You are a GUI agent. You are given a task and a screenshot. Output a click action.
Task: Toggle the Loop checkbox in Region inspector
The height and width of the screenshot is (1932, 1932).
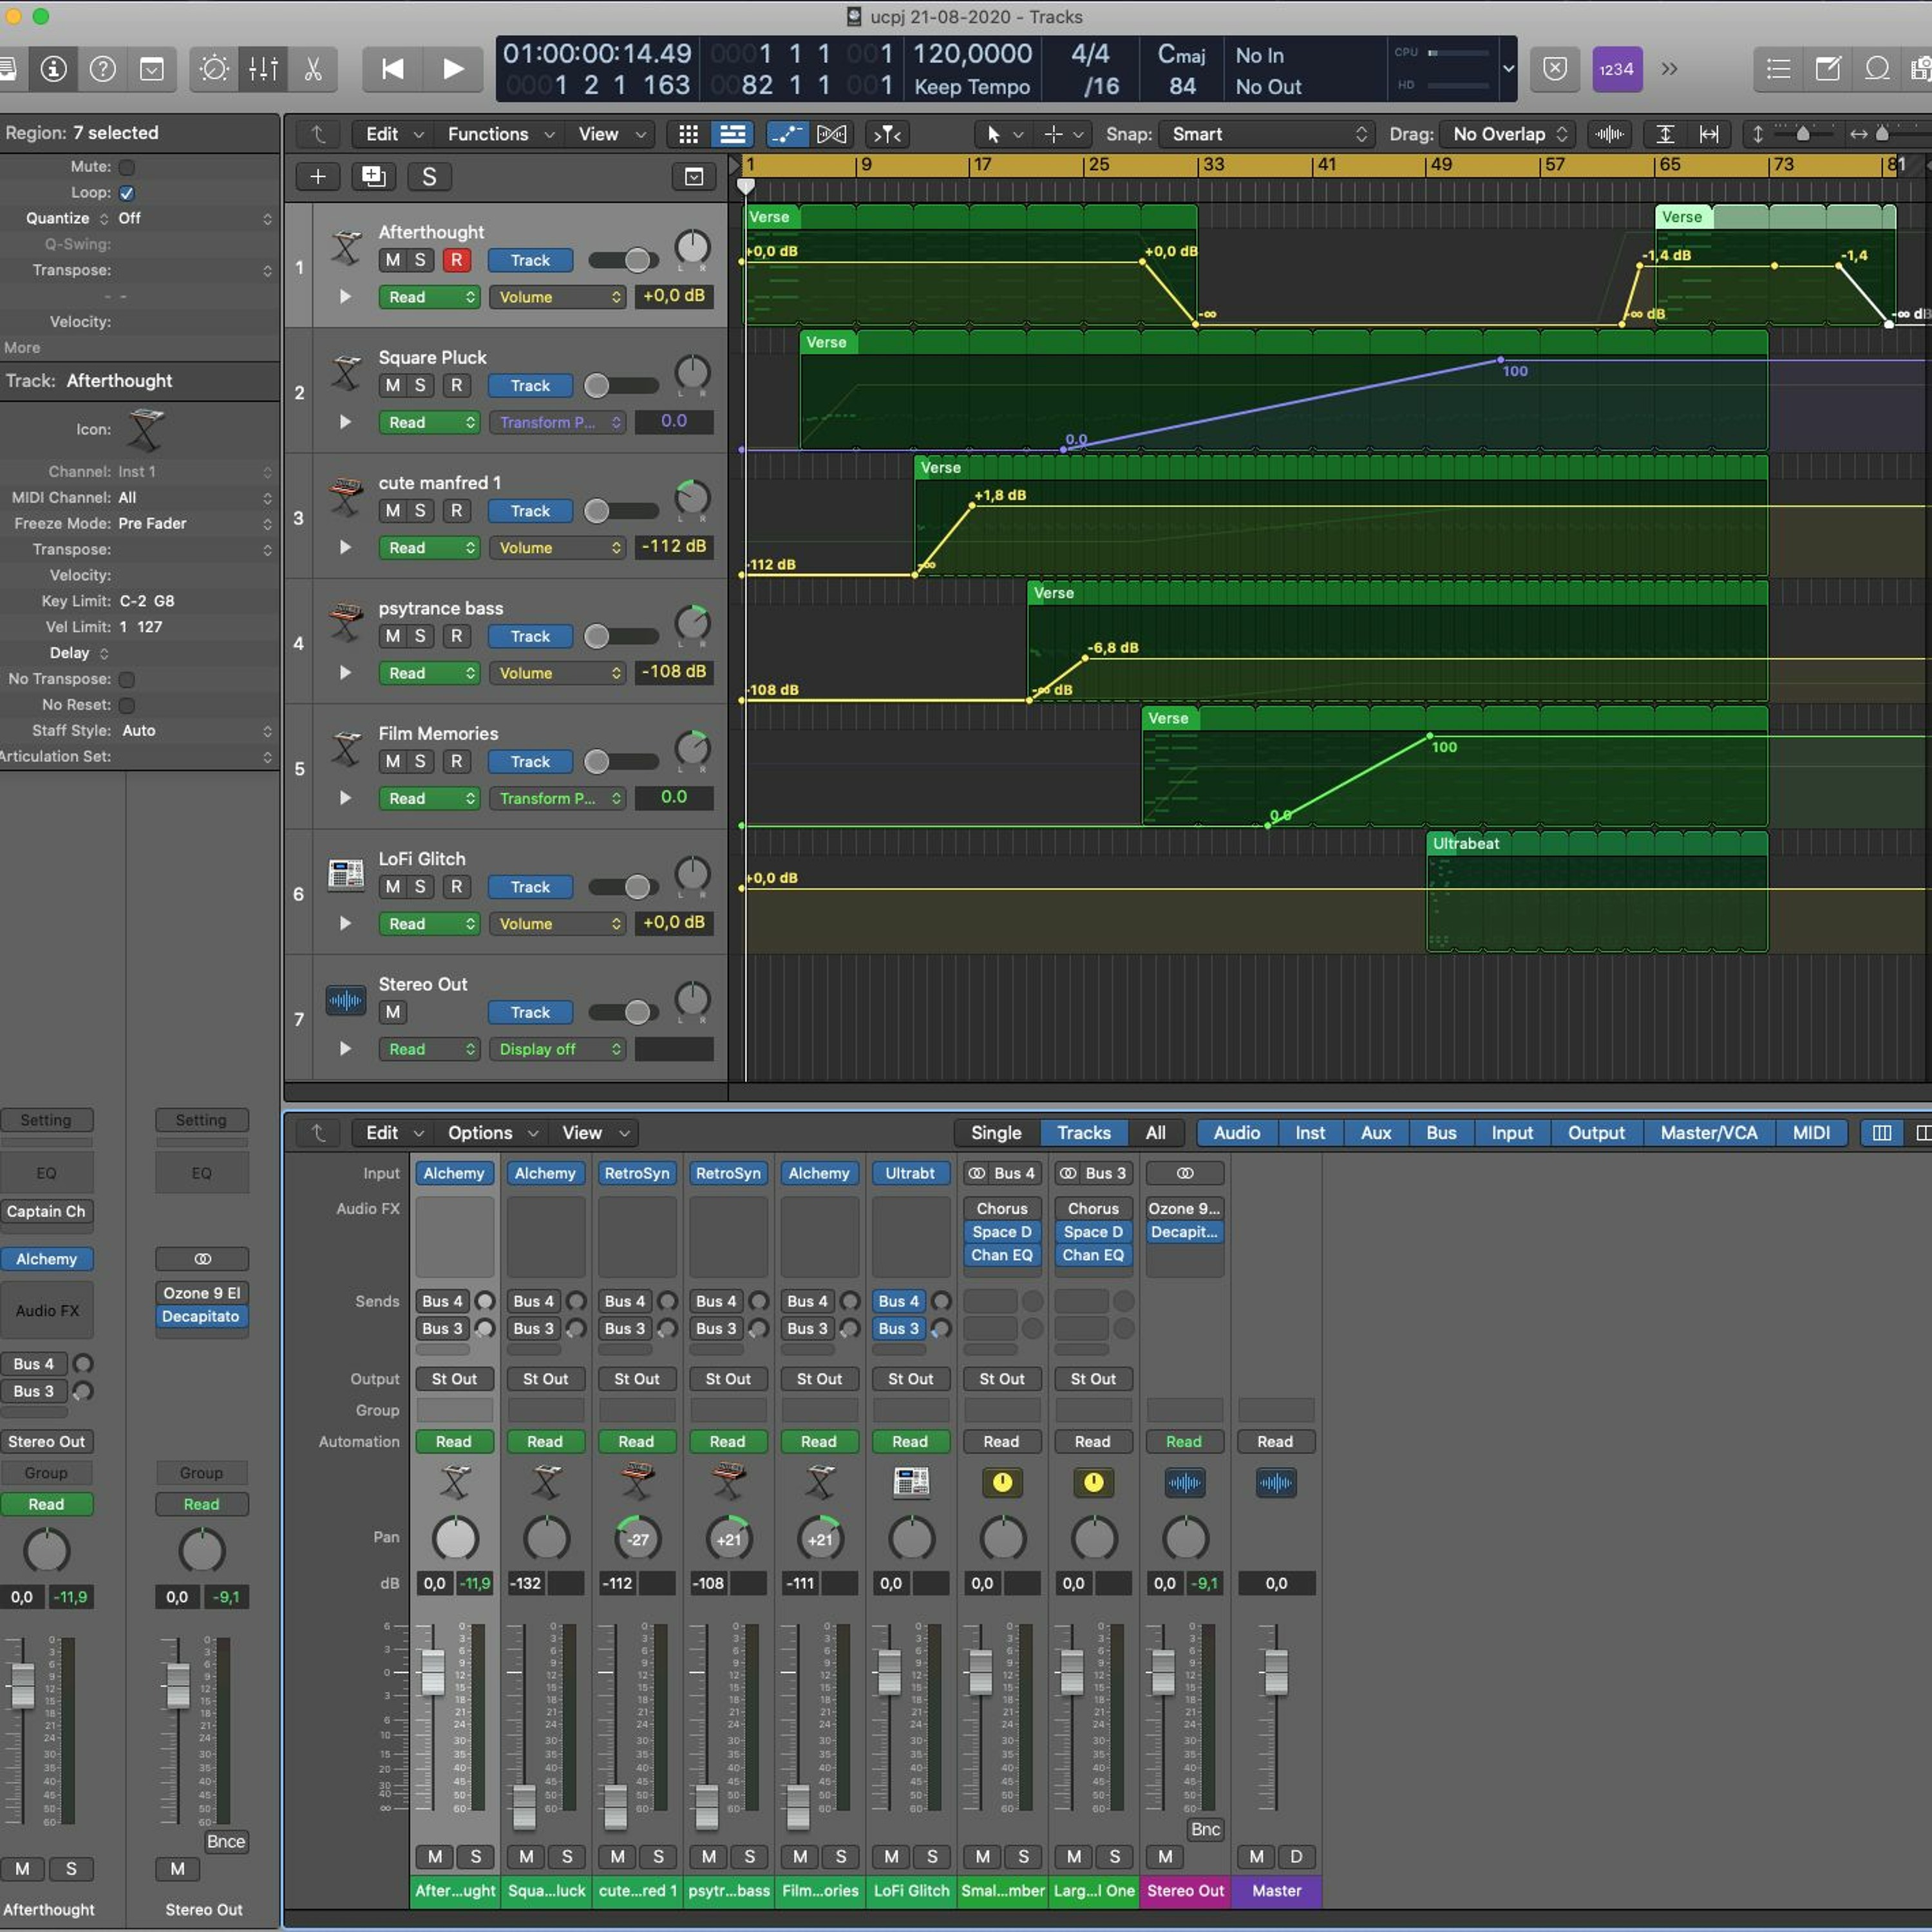127,193
